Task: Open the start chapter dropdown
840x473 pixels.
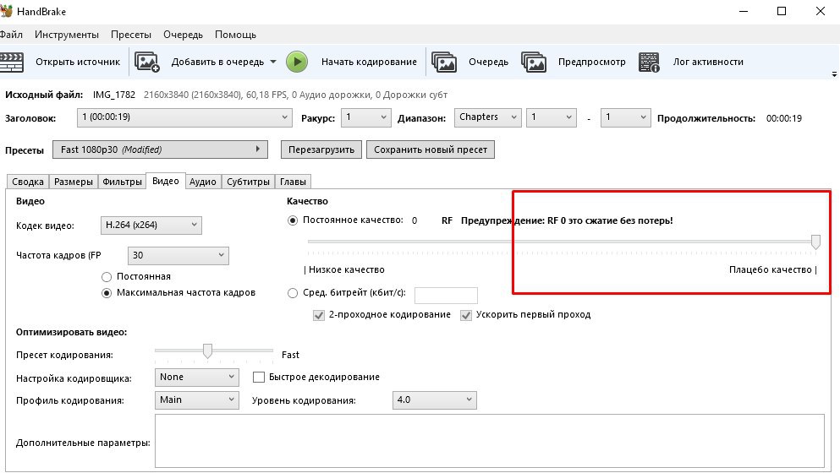Action: [552, 117]
